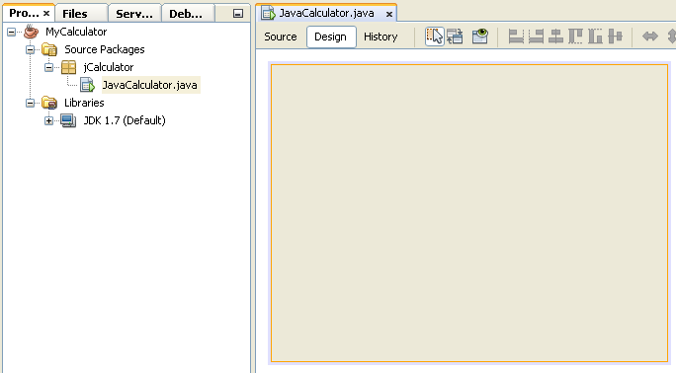676x373 pixels.
Task: Center components horizontally
Action: [x=555, y=37]
